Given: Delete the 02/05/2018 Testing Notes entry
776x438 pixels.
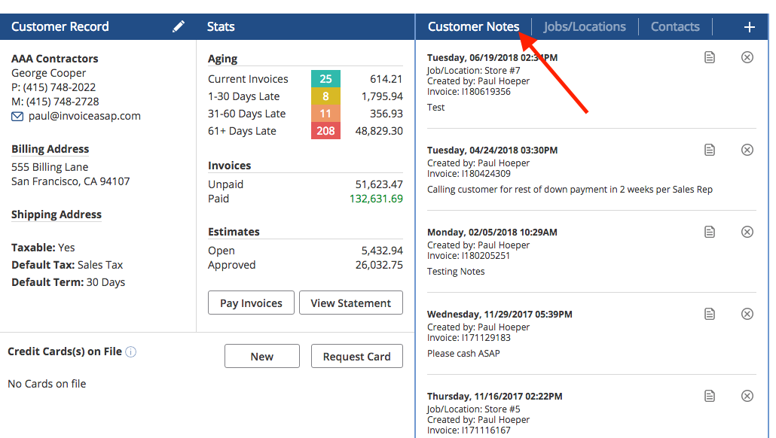Looking at the screenshot, I should point(747,232).
